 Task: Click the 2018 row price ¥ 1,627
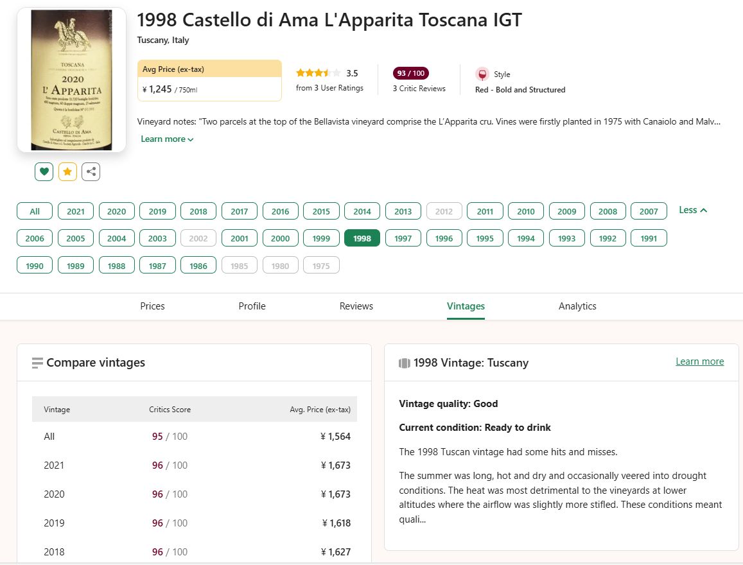[335, 552]
